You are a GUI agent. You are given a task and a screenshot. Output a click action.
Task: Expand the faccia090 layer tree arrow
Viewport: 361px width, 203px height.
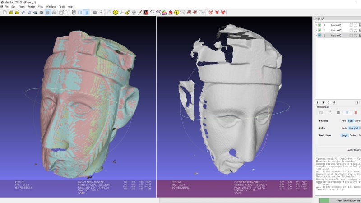point(316,35)
